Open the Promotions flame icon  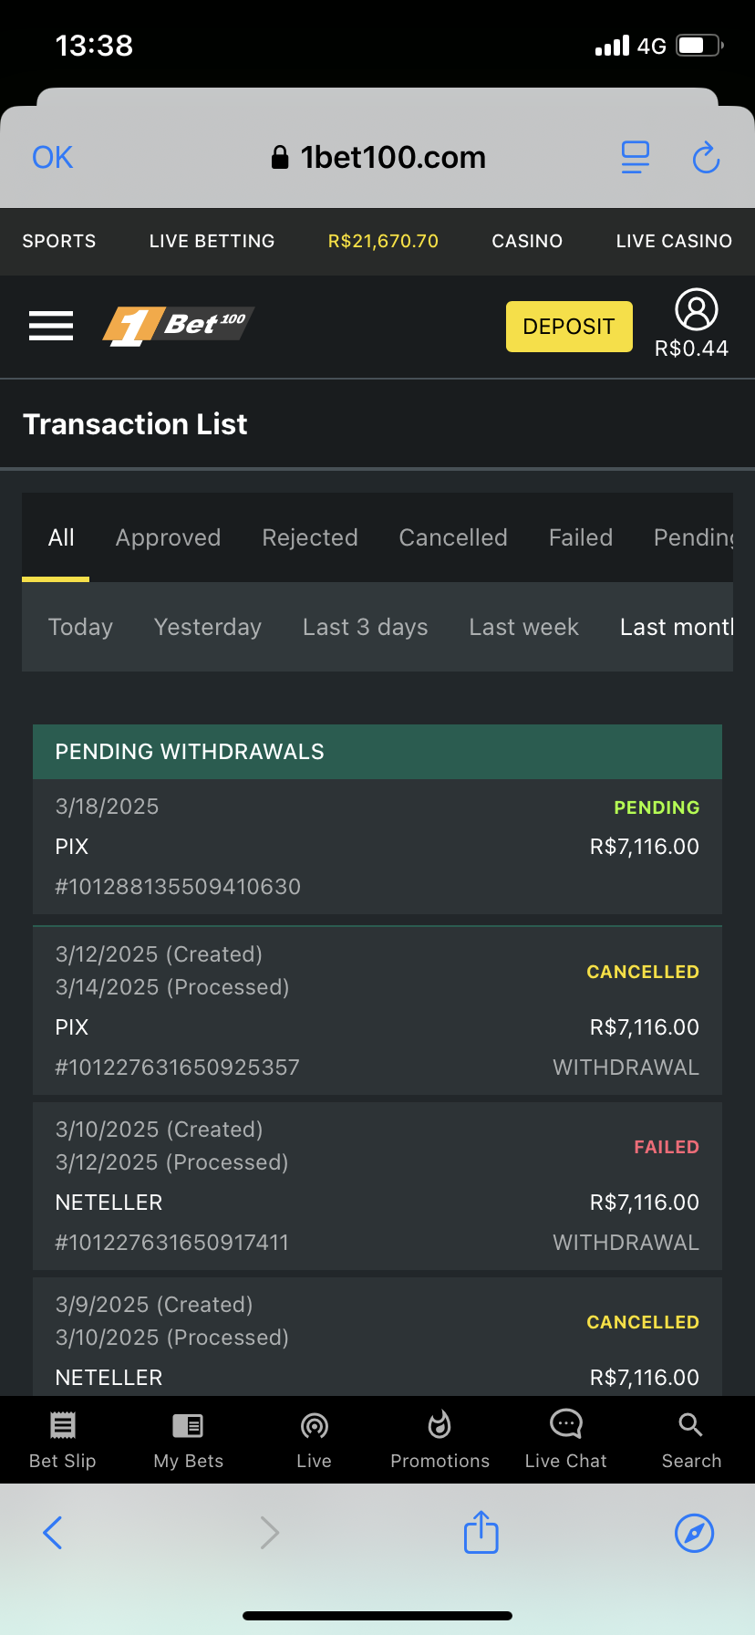pyautogui.click(x=440, y=1423)
